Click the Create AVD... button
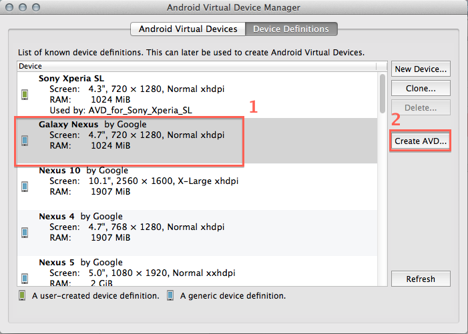This screenshot has height=334, width=468. (x=421, y=141)
